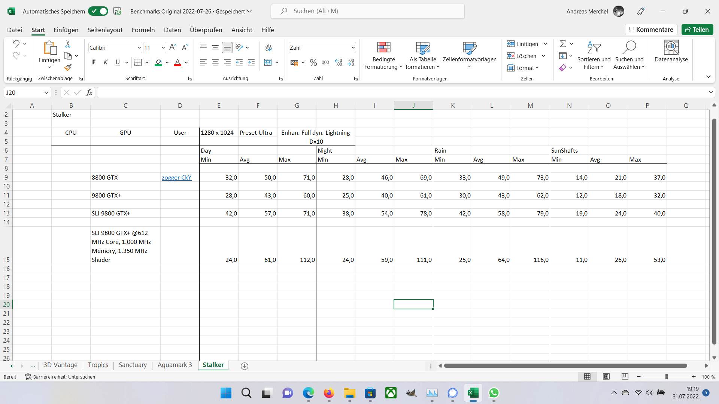Image resolution: width=719 pixels, height=404 pixels.
Task: Click Increase font size icon
Action: pyautogui.click(x=173, y=47)
